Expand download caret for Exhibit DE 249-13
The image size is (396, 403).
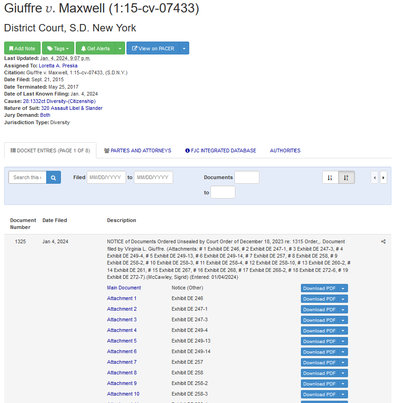[x=343, y=341]
